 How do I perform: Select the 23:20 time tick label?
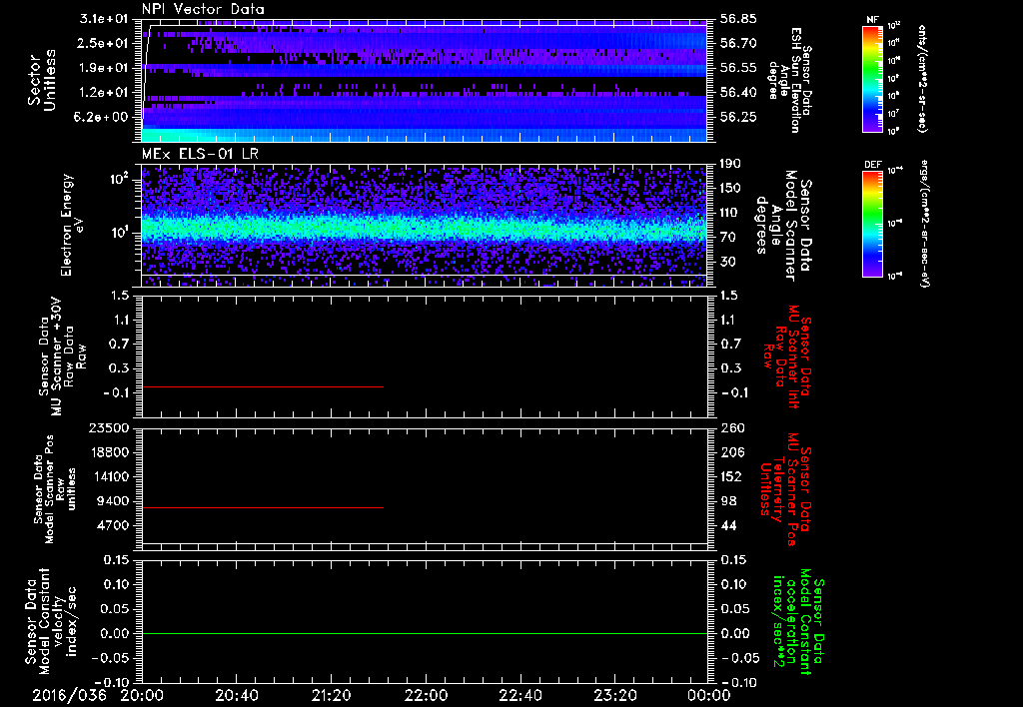(614, 694)
